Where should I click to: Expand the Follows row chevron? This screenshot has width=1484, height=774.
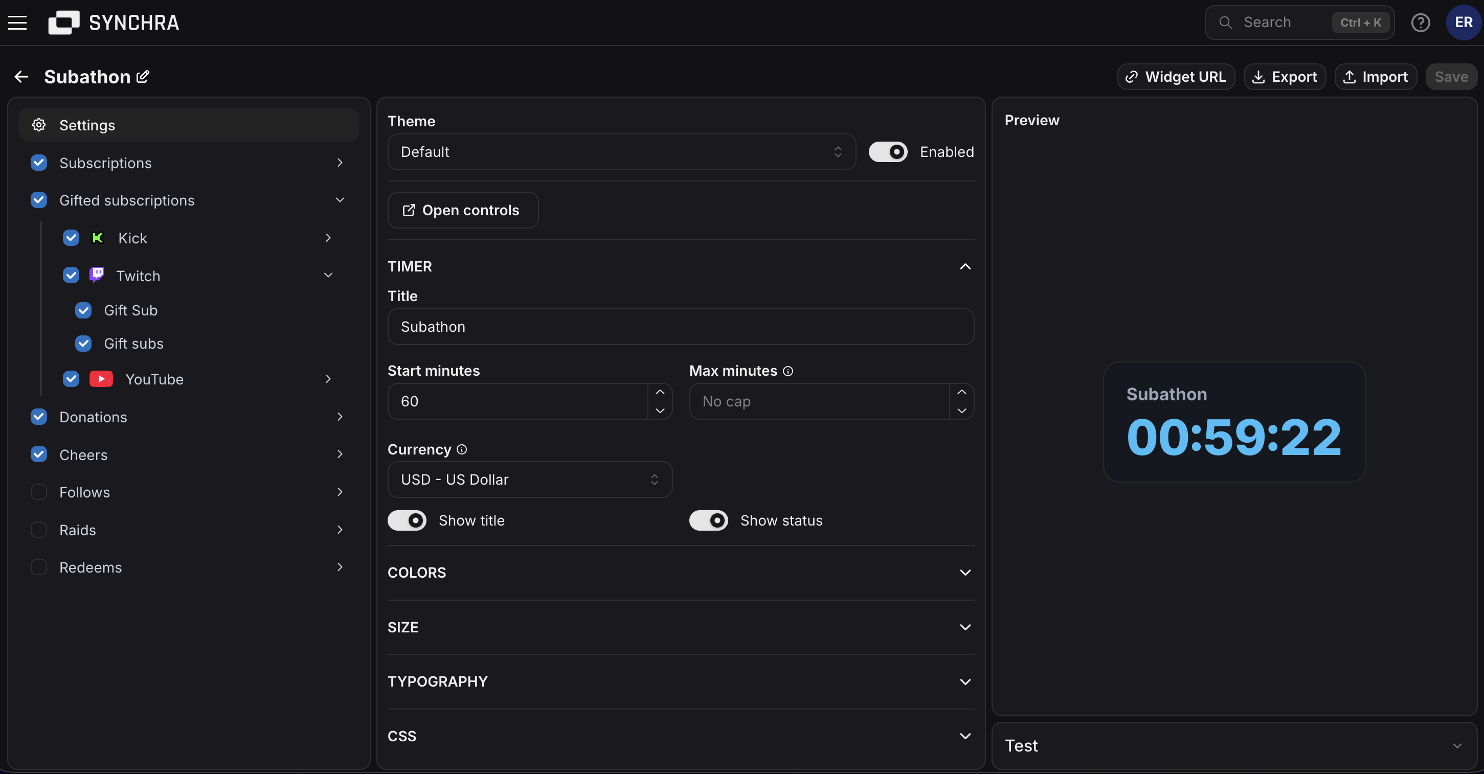[340, 492]
